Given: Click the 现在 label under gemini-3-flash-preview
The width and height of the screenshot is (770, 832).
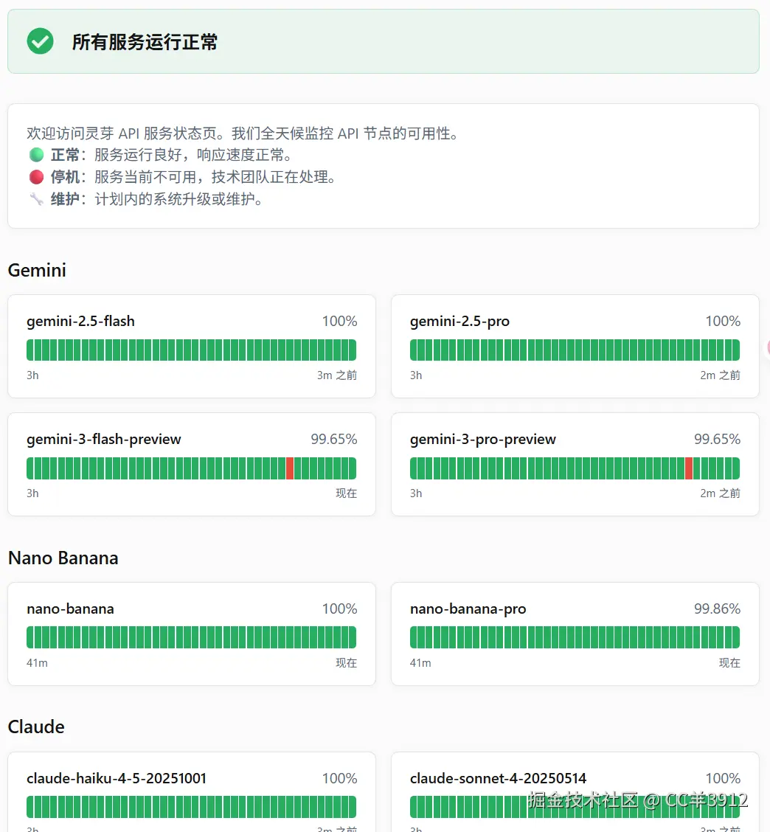Looking at the screenshot, I should click(347, 493).
